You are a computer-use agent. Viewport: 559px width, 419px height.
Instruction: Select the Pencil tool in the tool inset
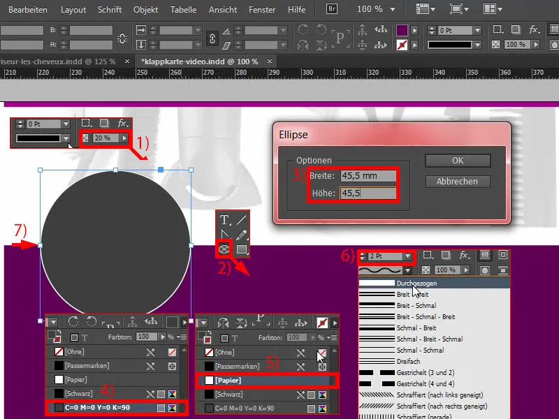241,235
